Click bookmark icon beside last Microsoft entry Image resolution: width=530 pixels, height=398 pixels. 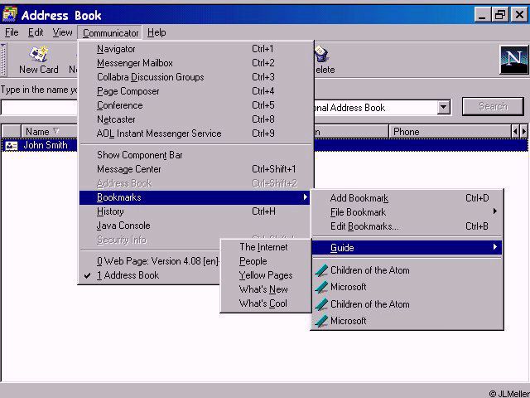coord(321,321)
